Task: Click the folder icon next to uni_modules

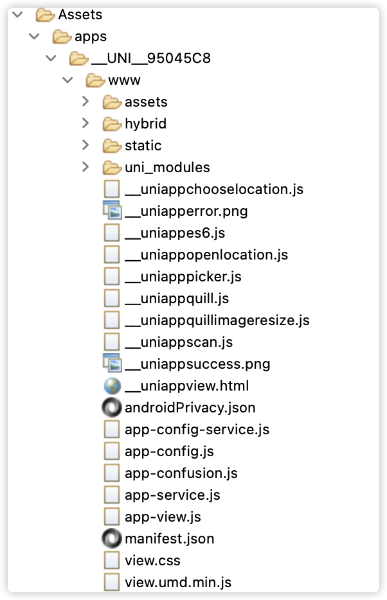Action: click(x=112, y=168)
